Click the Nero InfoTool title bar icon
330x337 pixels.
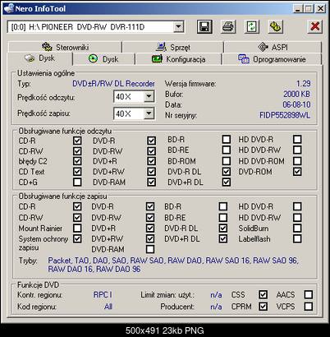coord(9,8)
